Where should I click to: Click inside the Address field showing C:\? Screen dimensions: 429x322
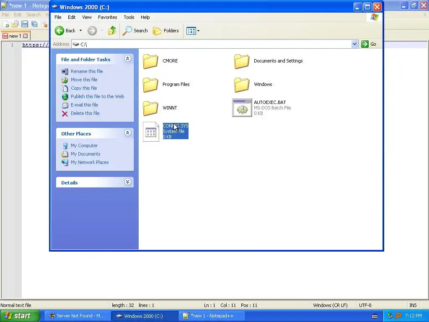pos(212,44)
